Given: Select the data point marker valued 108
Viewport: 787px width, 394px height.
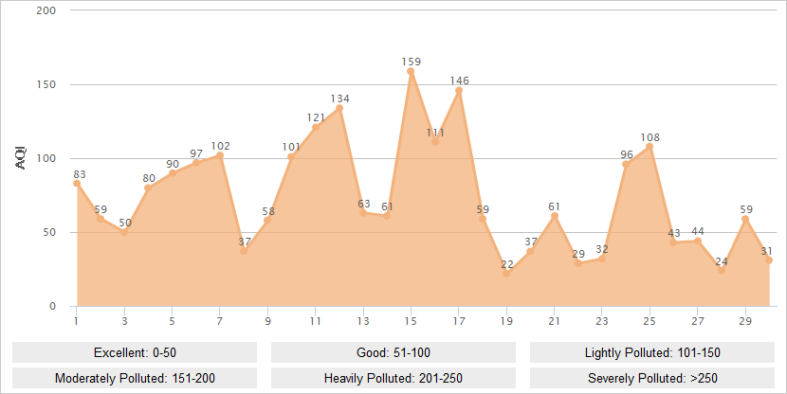Looking at the screenshot, I should coord(650,147).
